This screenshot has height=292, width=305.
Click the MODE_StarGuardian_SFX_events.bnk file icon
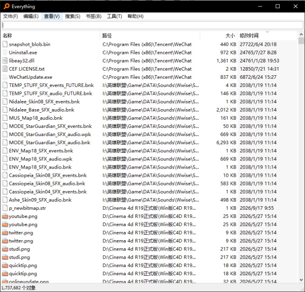click(x=5, y=126)
